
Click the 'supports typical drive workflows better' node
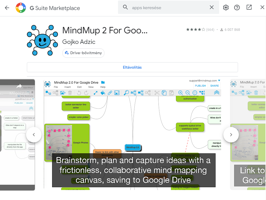[x=190, y=127]
